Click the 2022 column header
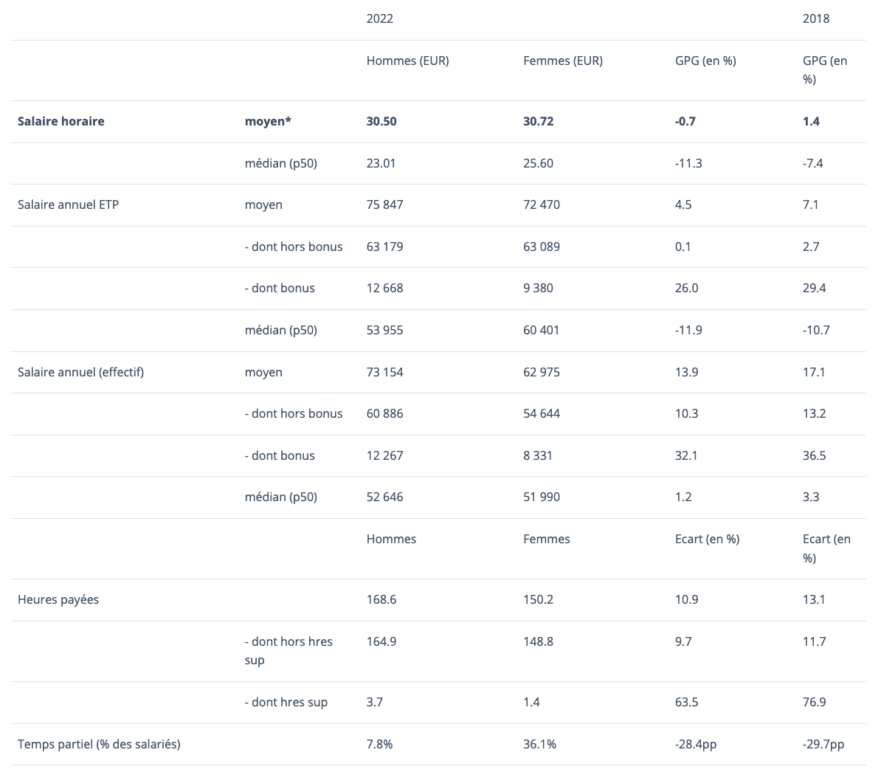The image size is (881, 775). click(379, 18)
